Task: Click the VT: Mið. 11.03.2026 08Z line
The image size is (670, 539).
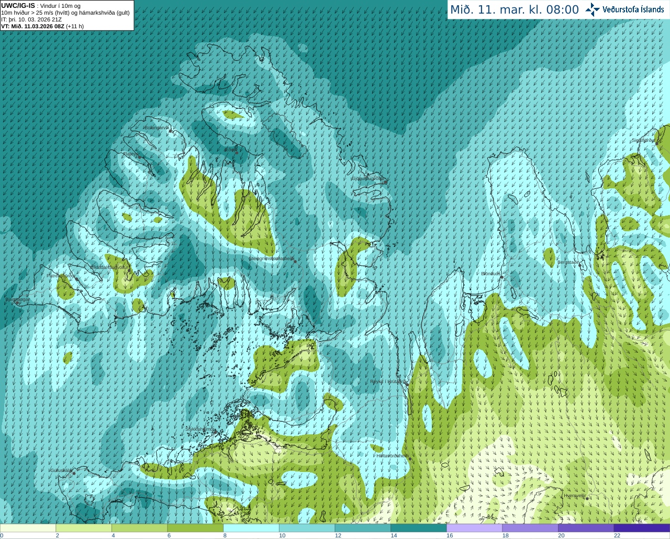Action: pyautogui.click(x=42, y=26)
